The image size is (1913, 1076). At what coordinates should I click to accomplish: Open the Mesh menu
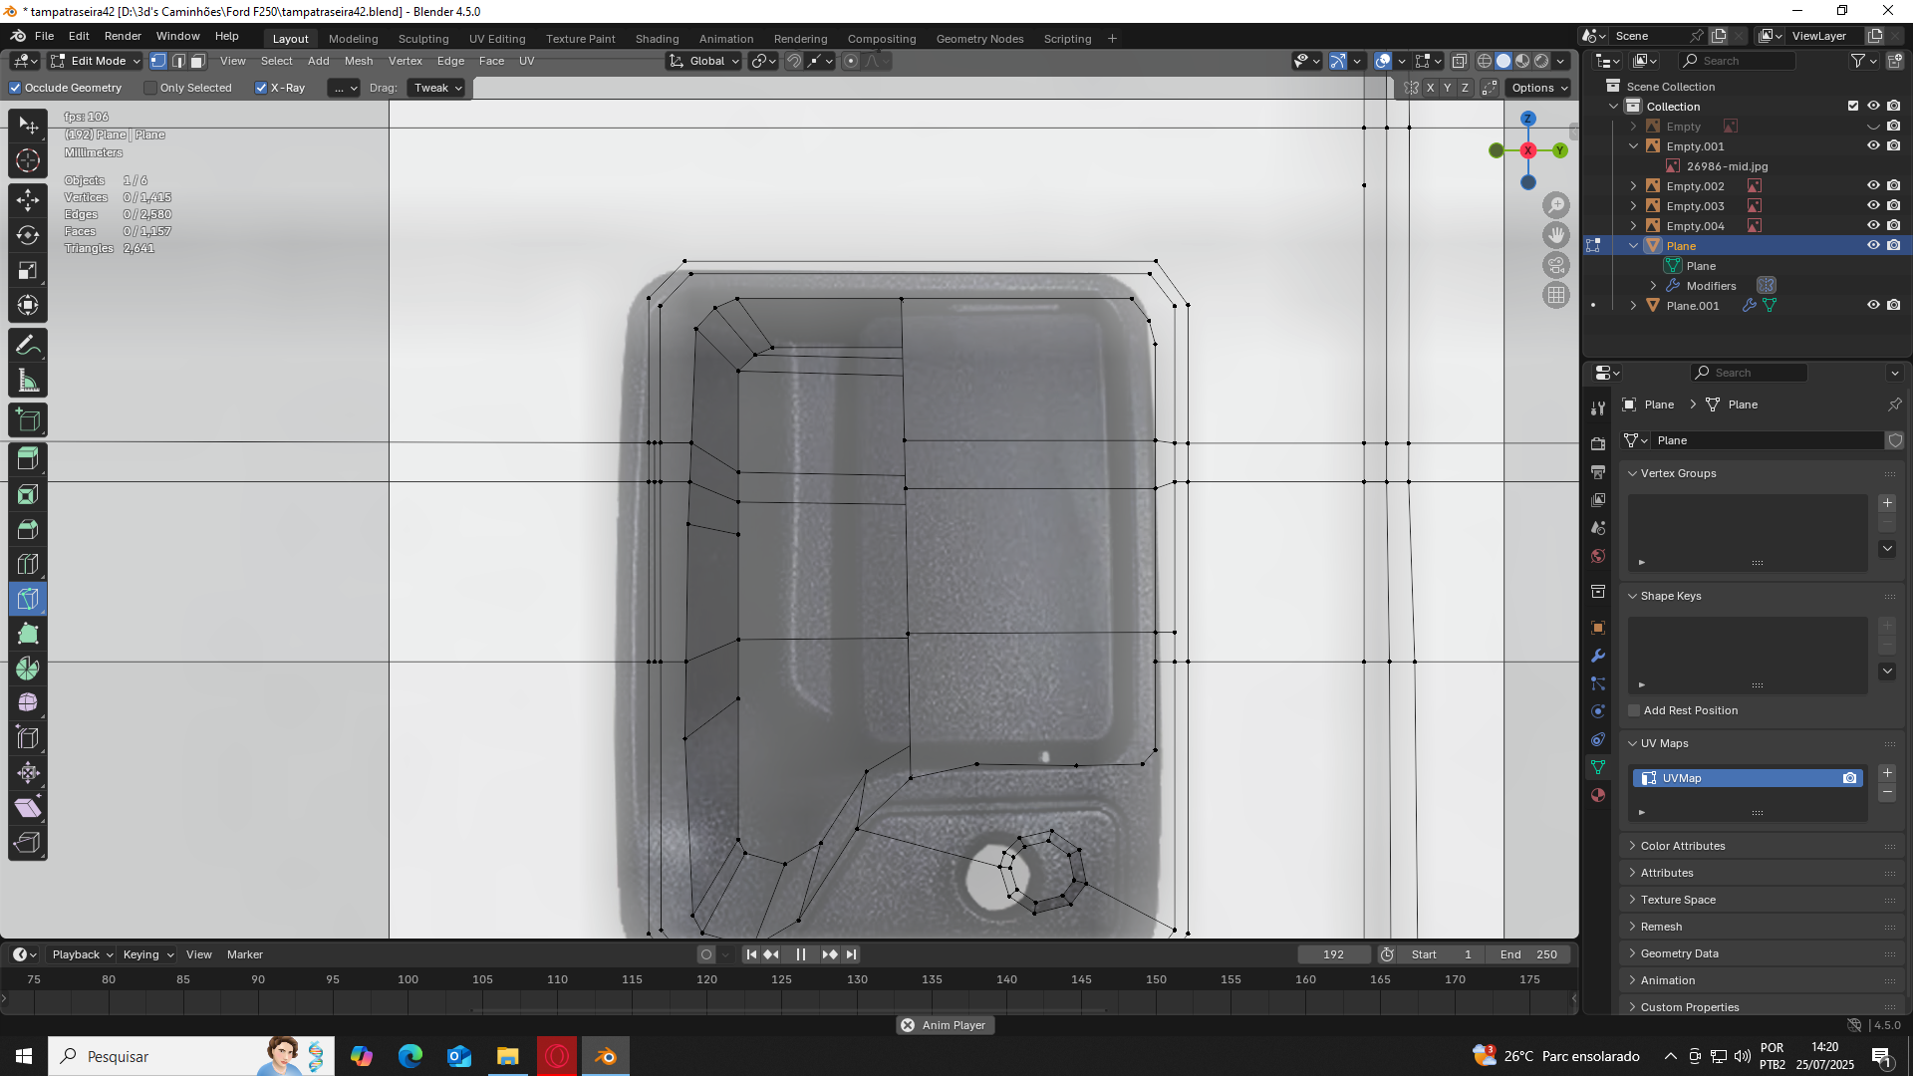tap(359, 61)
